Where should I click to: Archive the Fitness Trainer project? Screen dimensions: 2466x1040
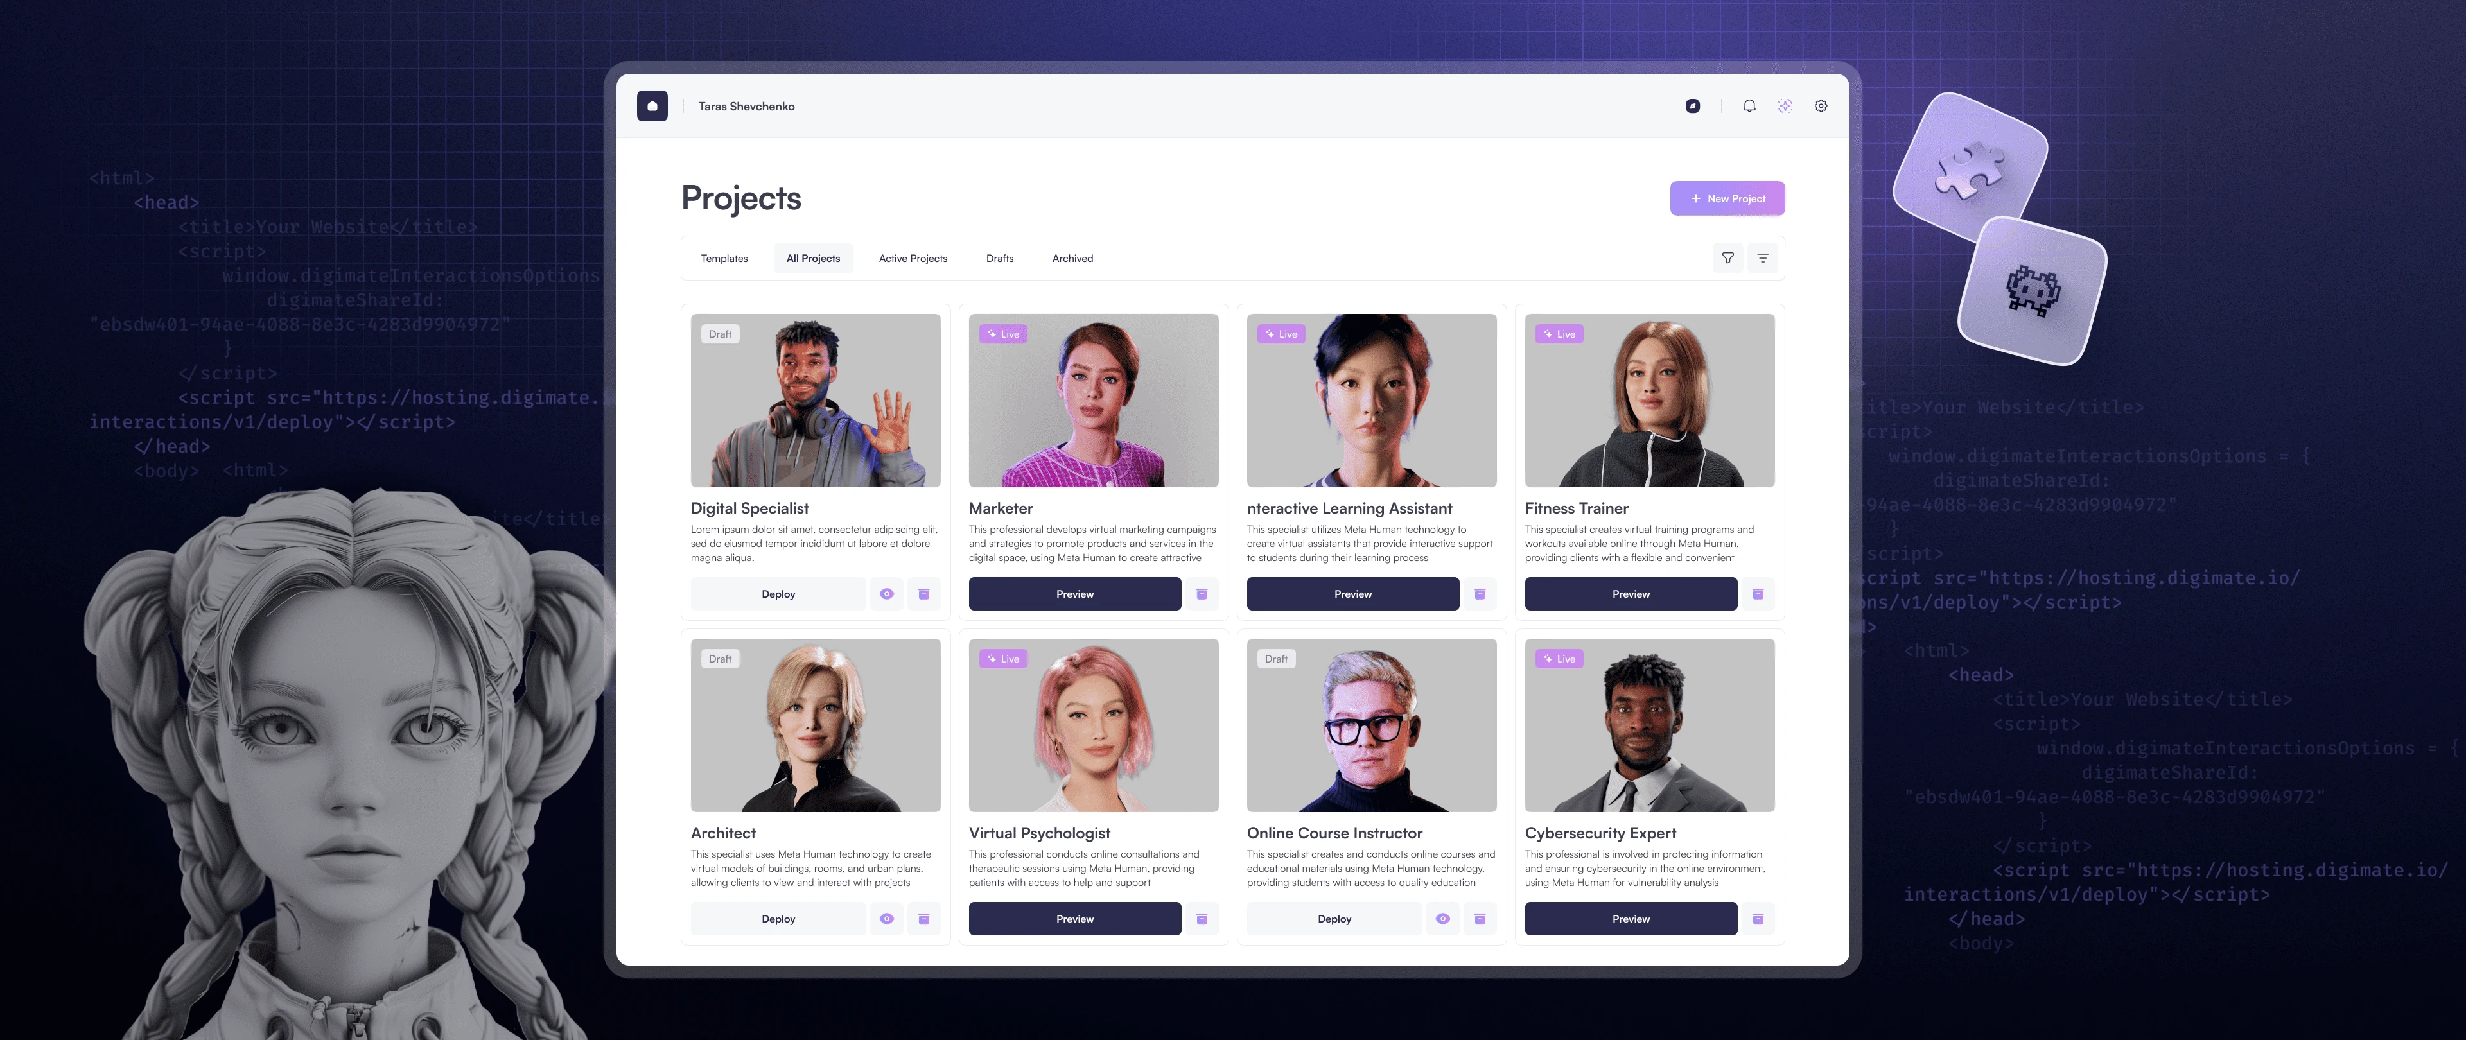1758,594
